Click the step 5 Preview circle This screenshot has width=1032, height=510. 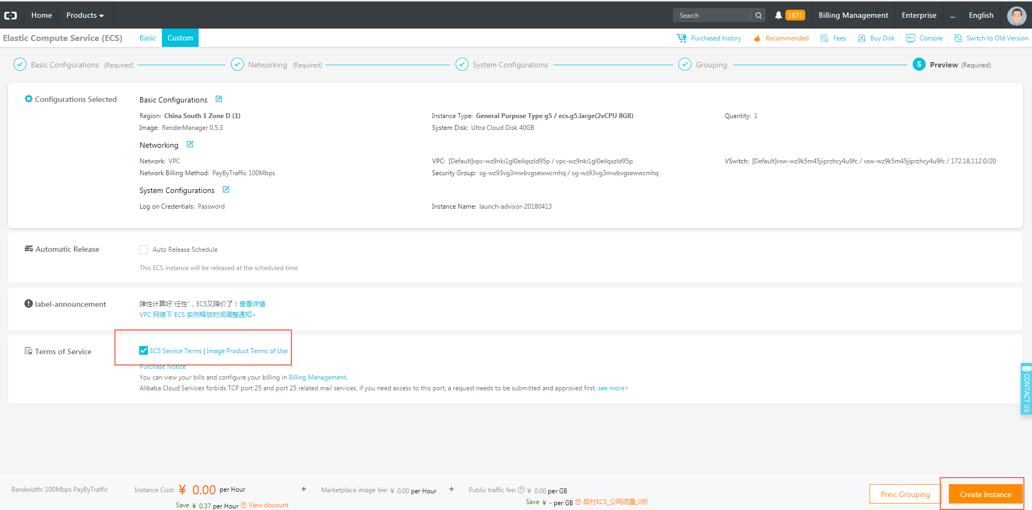(x=919, y=65)
